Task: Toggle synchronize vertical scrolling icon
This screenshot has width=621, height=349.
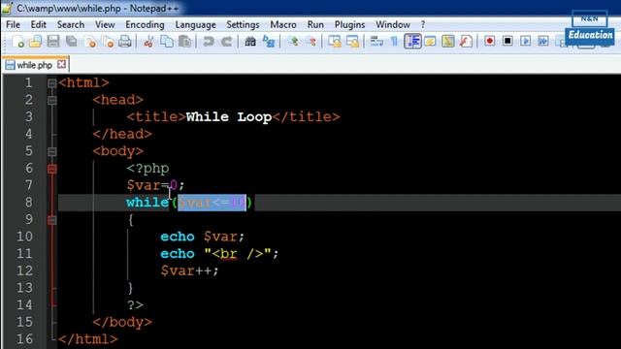Action: (335, 41)
